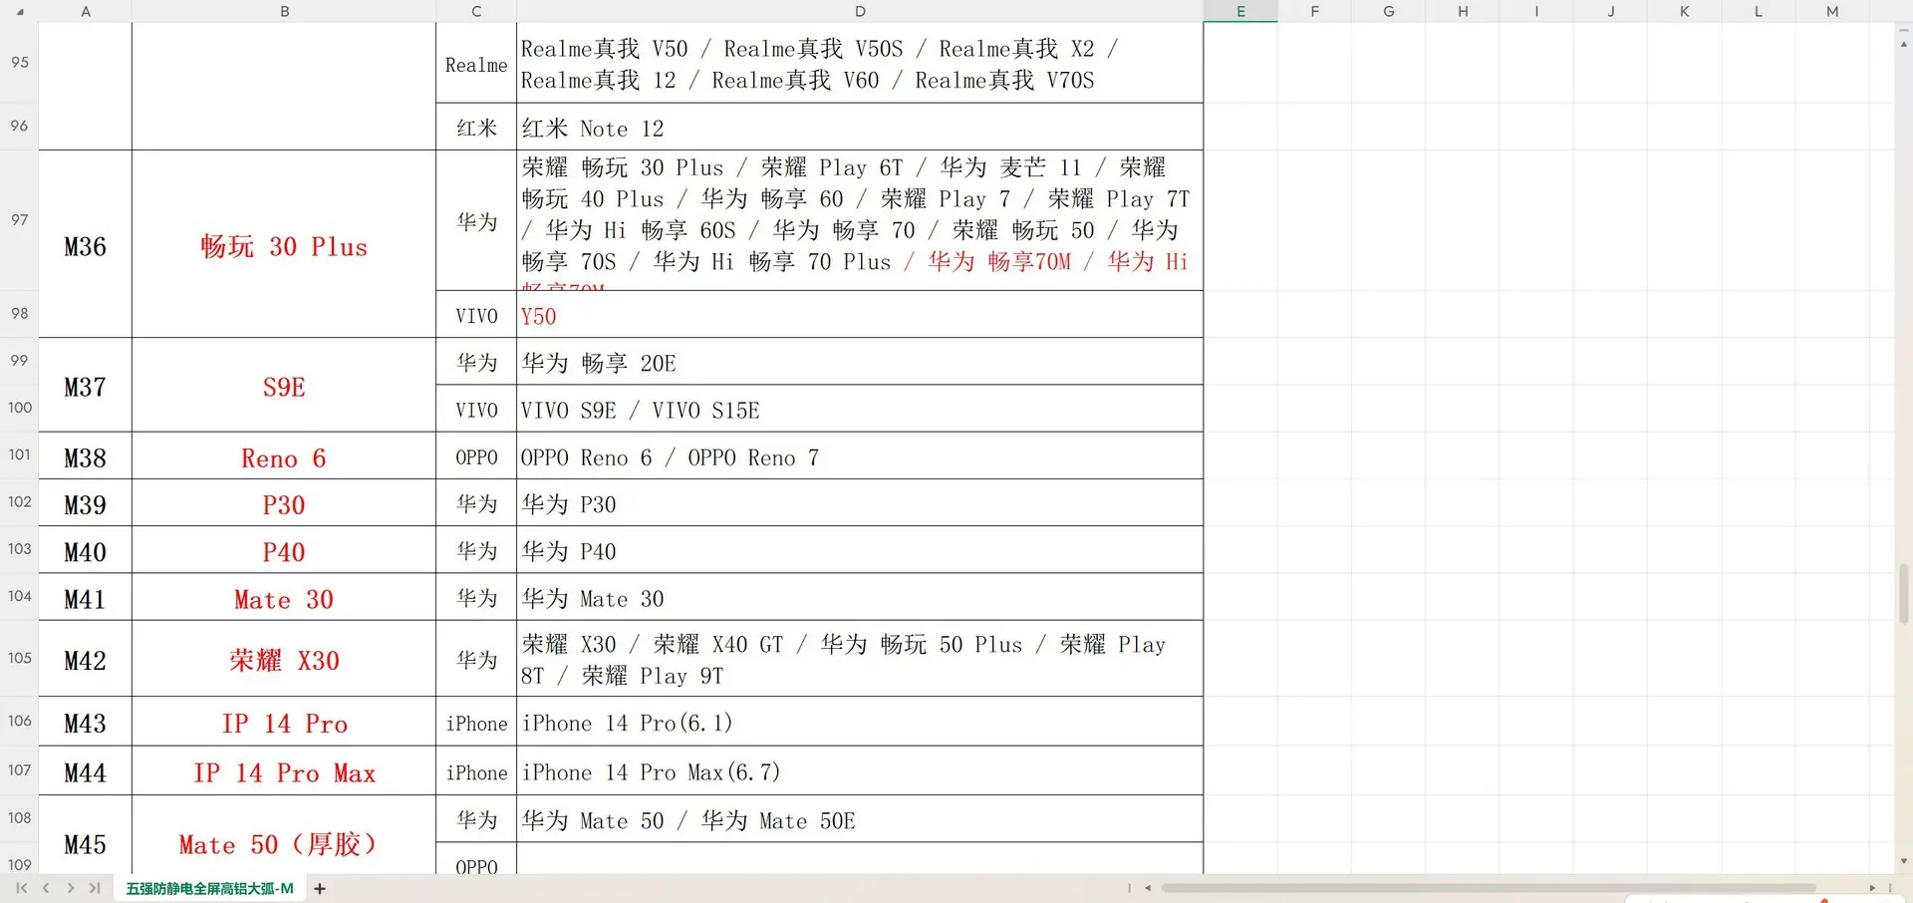This screenshot has height=903, width=1913.
Task: Select the cell 华为 P40
Action: (x=860, y=550)
